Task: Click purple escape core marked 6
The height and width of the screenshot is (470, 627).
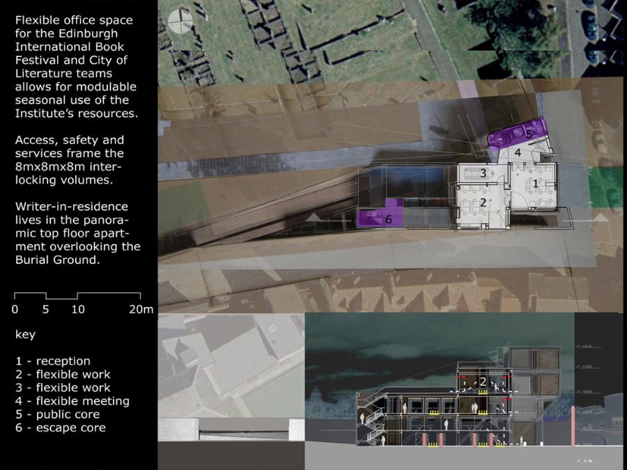Action: pos(380,216)
